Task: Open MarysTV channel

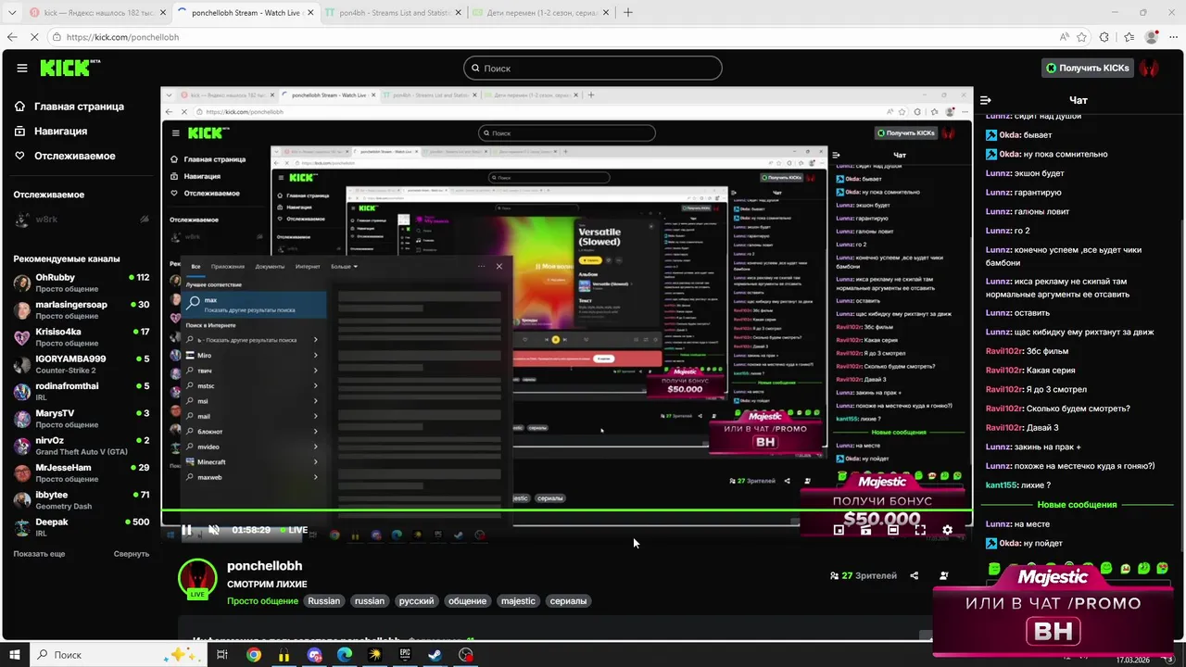Action: (82, 419)
